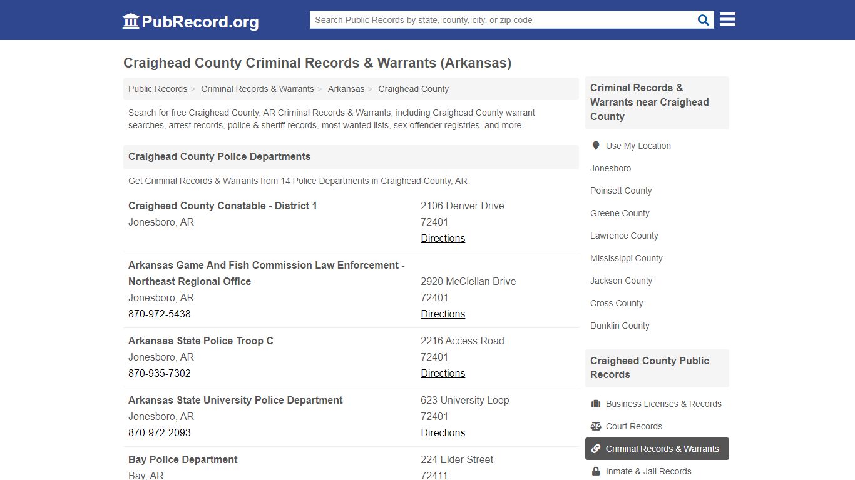Choose Mississippi County nearby link
This screenshot has width=855, height=480.
click(626, 258)
